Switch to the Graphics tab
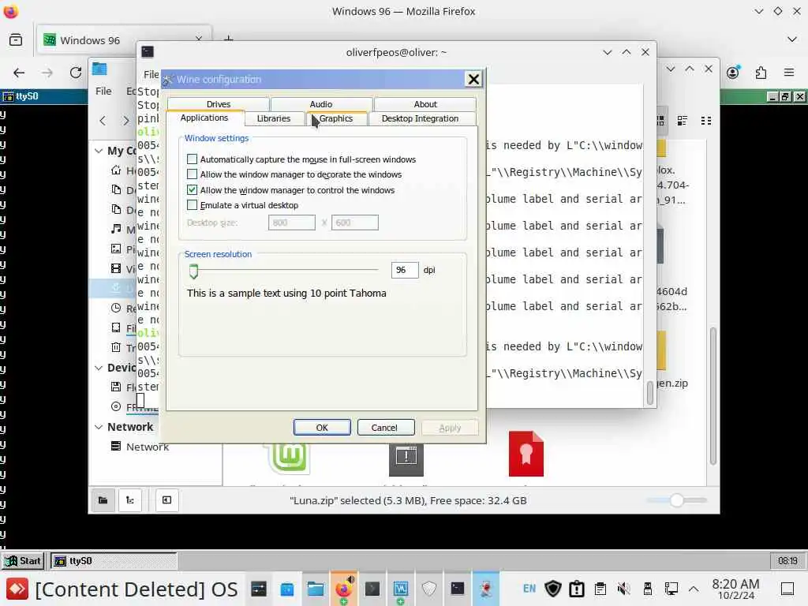Viewport: 808px width, 606px height. [x=336, y=118]
